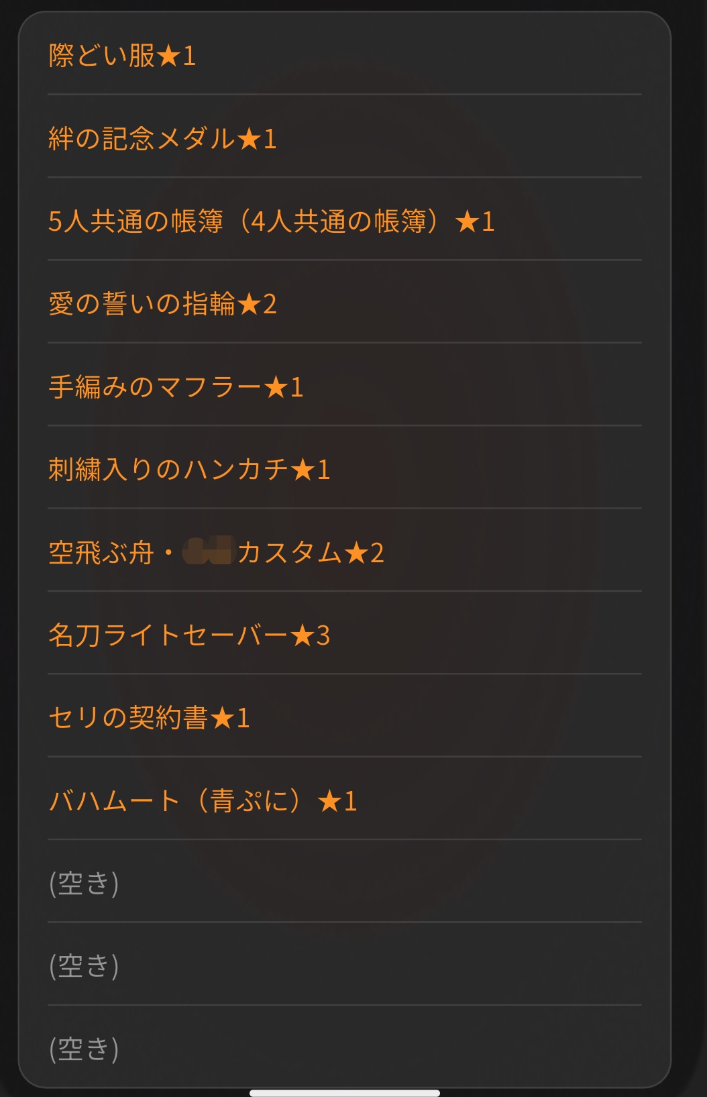Select バハムート（青ぷに）★1
This screenshot has width=707, height=1097.
click(x=344, y=800)
